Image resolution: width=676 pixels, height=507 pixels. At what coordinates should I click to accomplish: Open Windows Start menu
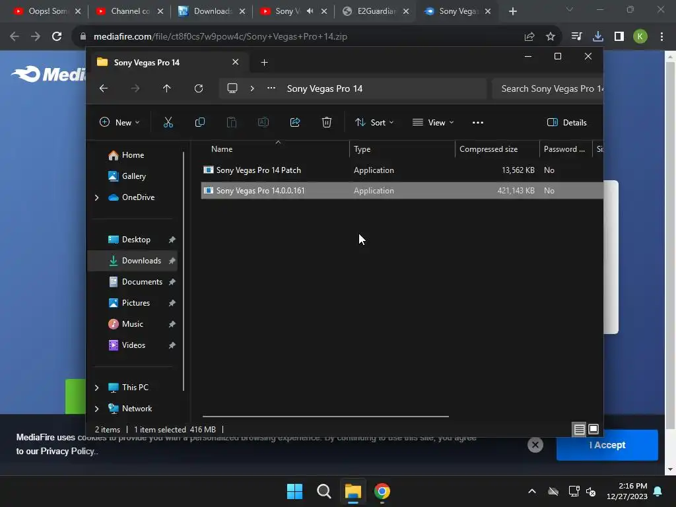[295, 491]
